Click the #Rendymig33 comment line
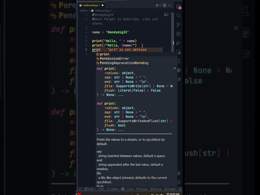260x195 pixels. [x=103, y=15]
